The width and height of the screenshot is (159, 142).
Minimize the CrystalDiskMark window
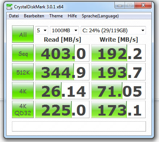(120, 5)
